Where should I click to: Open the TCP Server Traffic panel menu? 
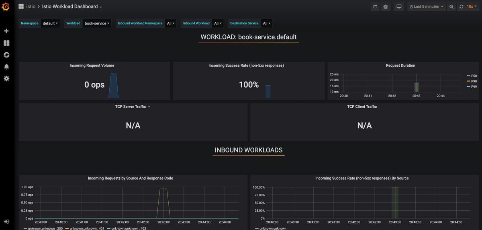[149, 107]
